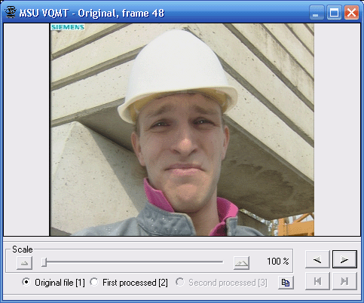Click the video frame preview image
364x303 pixels.
(x=182, y=130)
